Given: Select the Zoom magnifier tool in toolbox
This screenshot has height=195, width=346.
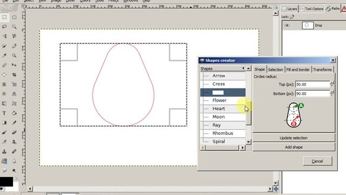Looking at the screenshot, I should tap(14, 55).
